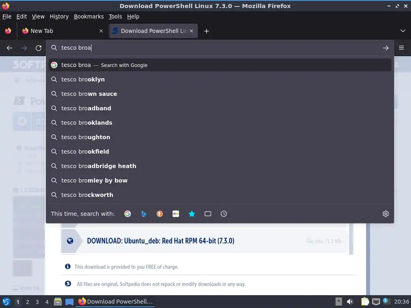Image resolution: width=411 pixels, height=308 pixels.
Task: Open the file manager taskbar icon
Action: pos(58,302)
